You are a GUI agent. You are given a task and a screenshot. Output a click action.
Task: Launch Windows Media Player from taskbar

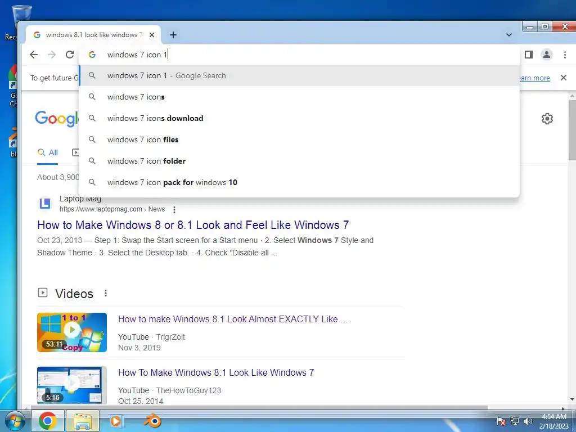point(116,421)
